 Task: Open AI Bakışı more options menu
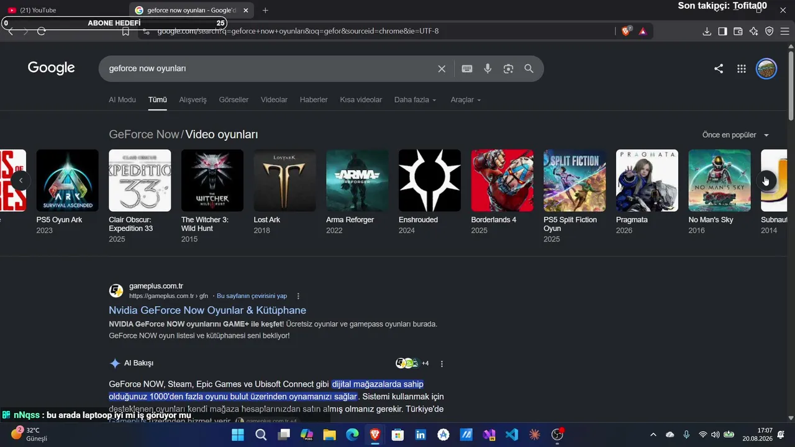point(442,364)
